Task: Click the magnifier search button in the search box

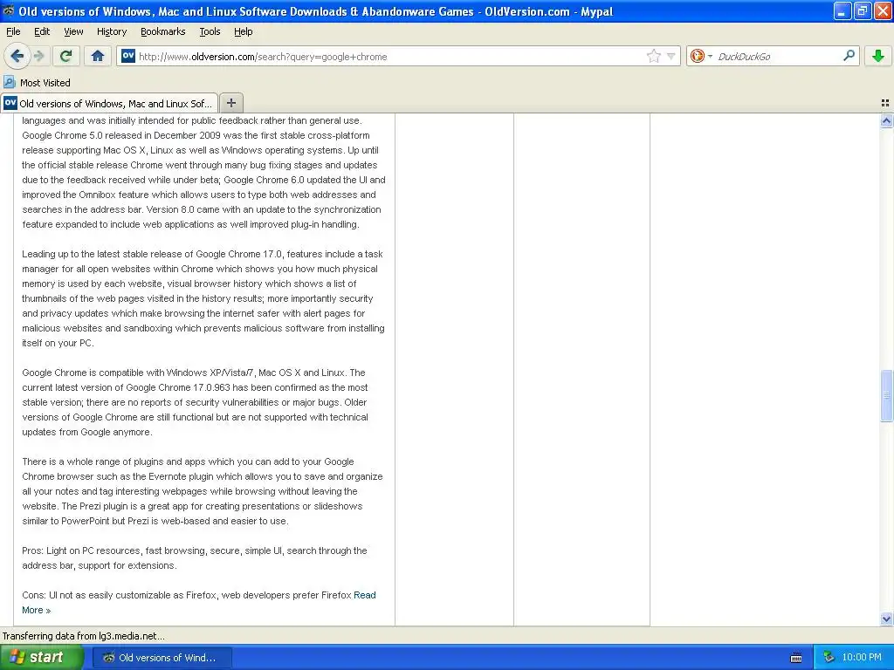Action: (x=849, y=56)
